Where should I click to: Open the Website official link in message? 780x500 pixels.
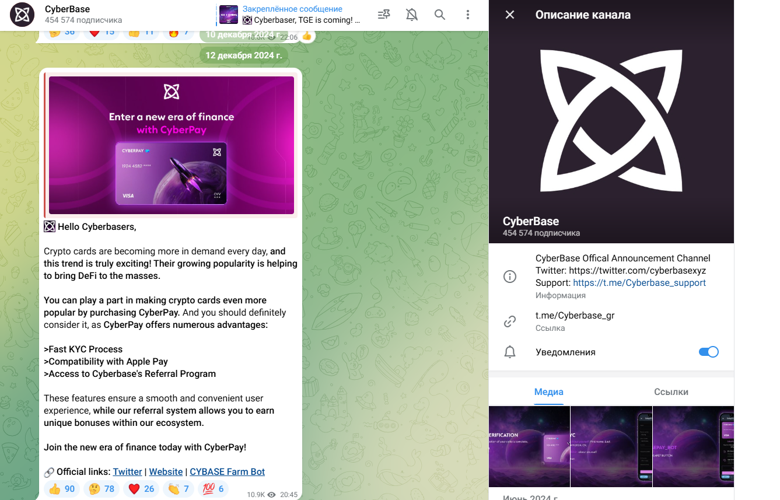(x=166, y=471)
